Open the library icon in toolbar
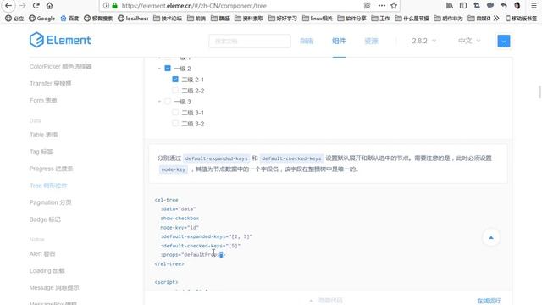This screenshot has height=305, width=542. [x=450, y=6]
